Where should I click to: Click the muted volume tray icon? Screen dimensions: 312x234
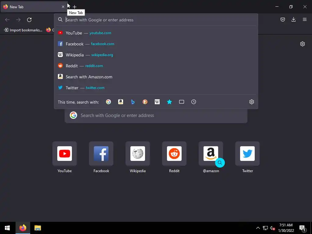pos(272,228)
